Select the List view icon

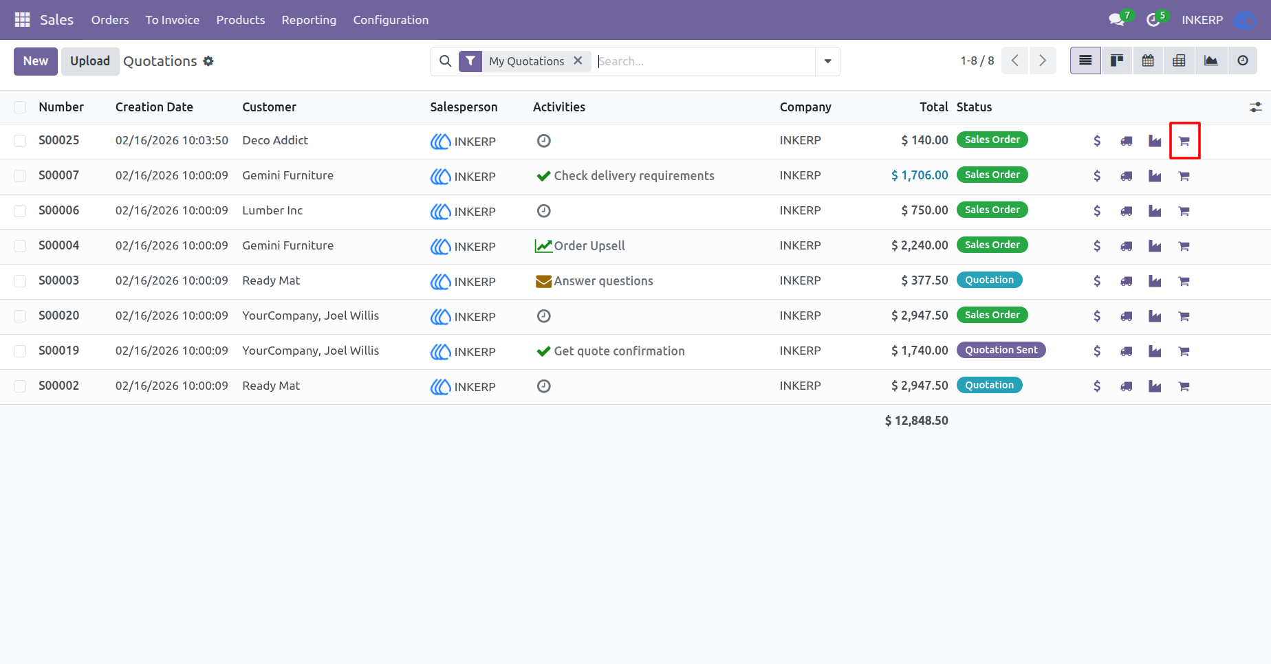(x=1085, y=61)
